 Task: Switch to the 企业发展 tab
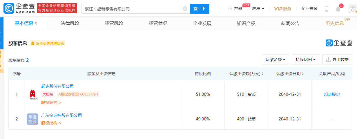click(x=202, y=24)
